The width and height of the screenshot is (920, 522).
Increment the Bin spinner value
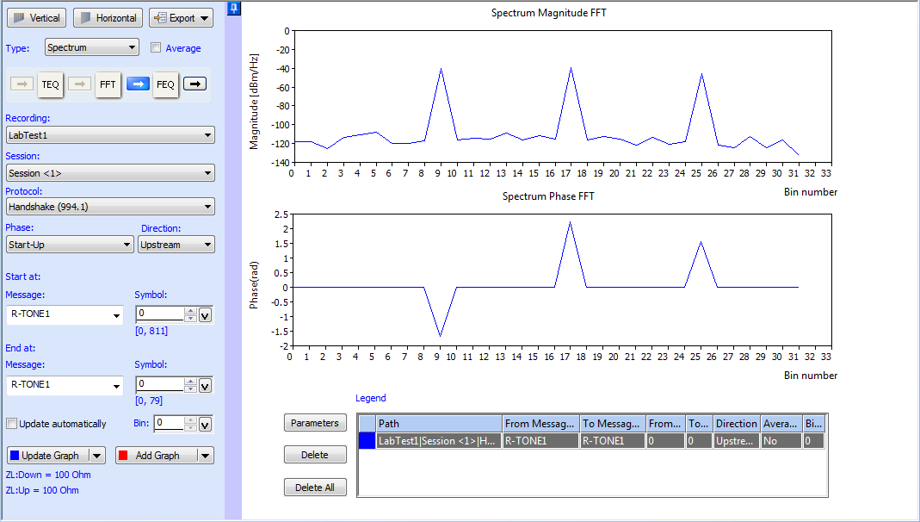tap(190, 419)
